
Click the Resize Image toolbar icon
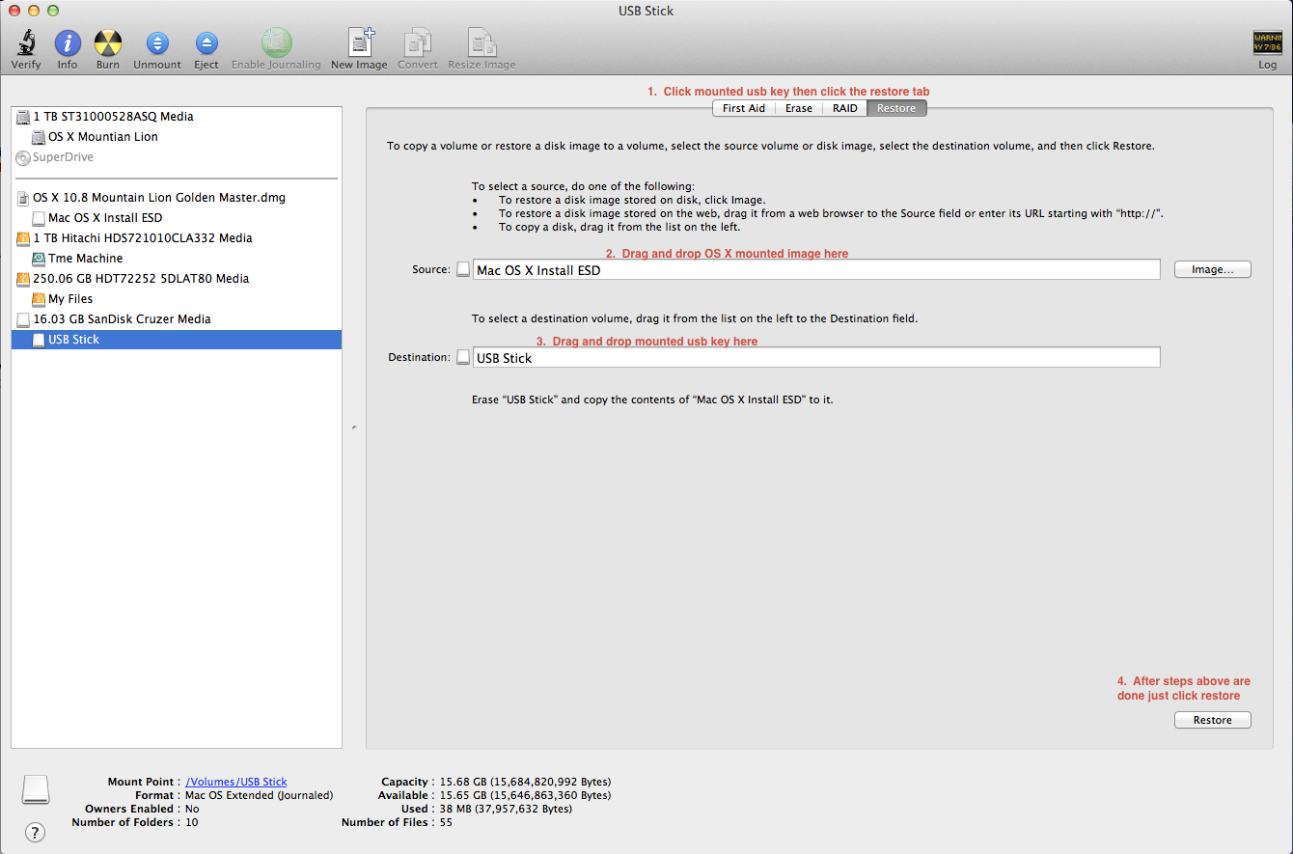click(481, 42)
